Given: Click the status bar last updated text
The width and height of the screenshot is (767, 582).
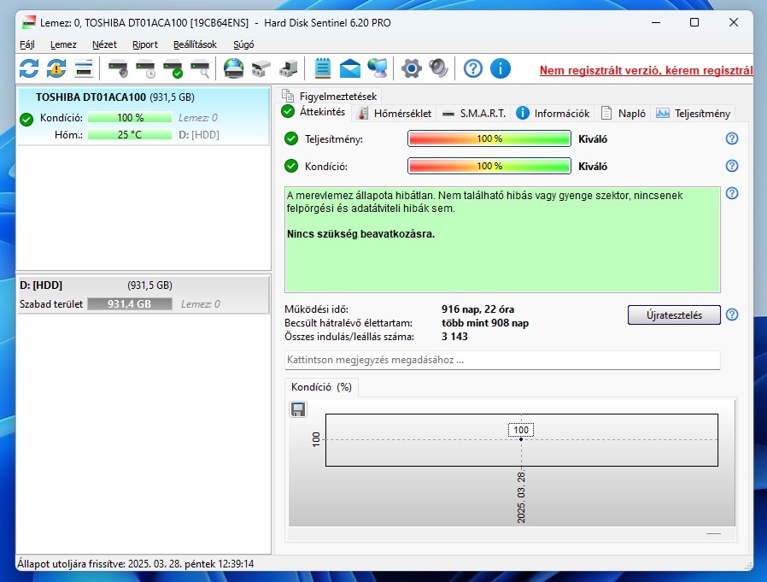Looking at the screenshot, I should pos(136,564).
